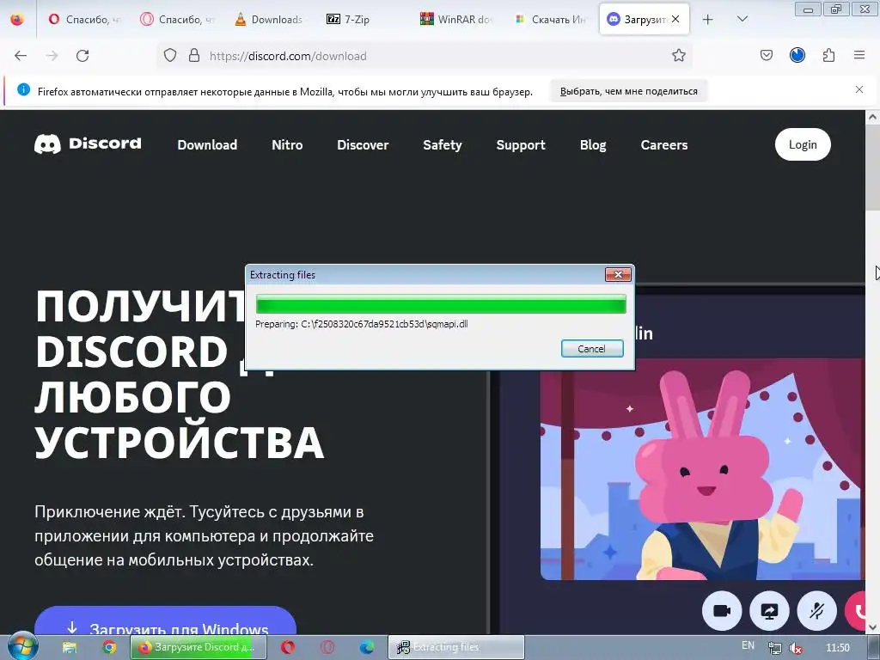Select Extracting files taskbar button

pos(455,647)
